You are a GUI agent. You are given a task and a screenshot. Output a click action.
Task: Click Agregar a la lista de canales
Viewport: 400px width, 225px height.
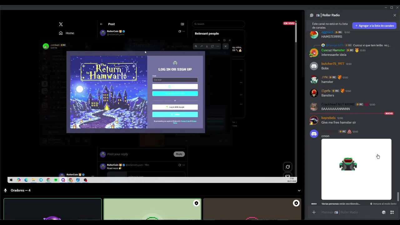point(374,26)
